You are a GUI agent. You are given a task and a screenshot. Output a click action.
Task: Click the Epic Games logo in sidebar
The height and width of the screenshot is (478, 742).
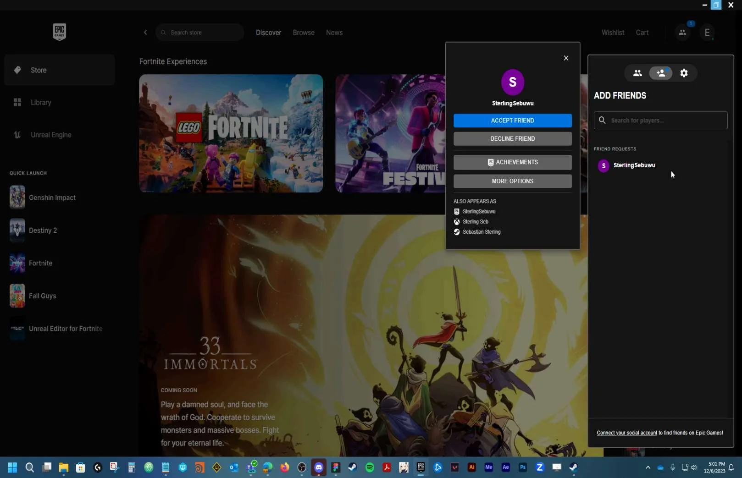point(59,32)
